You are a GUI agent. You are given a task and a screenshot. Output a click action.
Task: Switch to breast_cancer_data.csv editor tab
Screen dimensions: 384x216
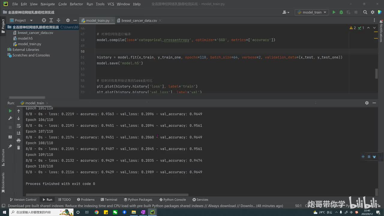tap(139, 20)
